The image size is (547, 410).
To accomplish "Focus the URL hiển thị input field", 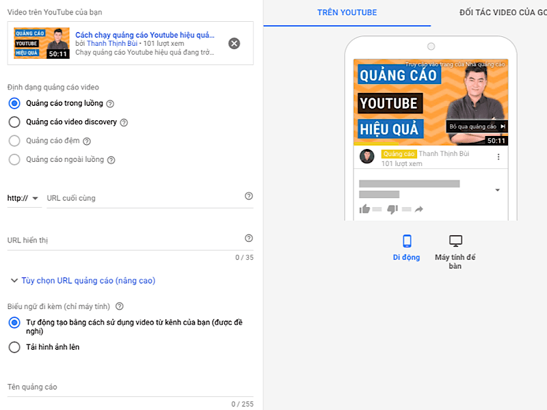I will point(130,241).
